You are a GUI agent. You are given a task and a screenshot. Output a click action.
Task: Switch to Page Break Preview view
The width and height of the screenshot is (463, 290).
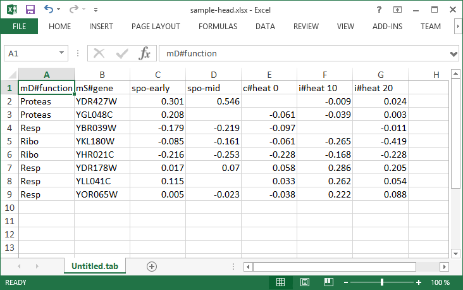(329, 282)
